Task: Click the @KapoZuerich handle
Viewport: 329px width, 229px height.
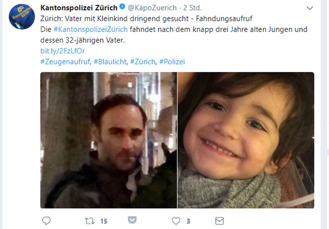Action: pyautogui.click(x=152, y=8)
